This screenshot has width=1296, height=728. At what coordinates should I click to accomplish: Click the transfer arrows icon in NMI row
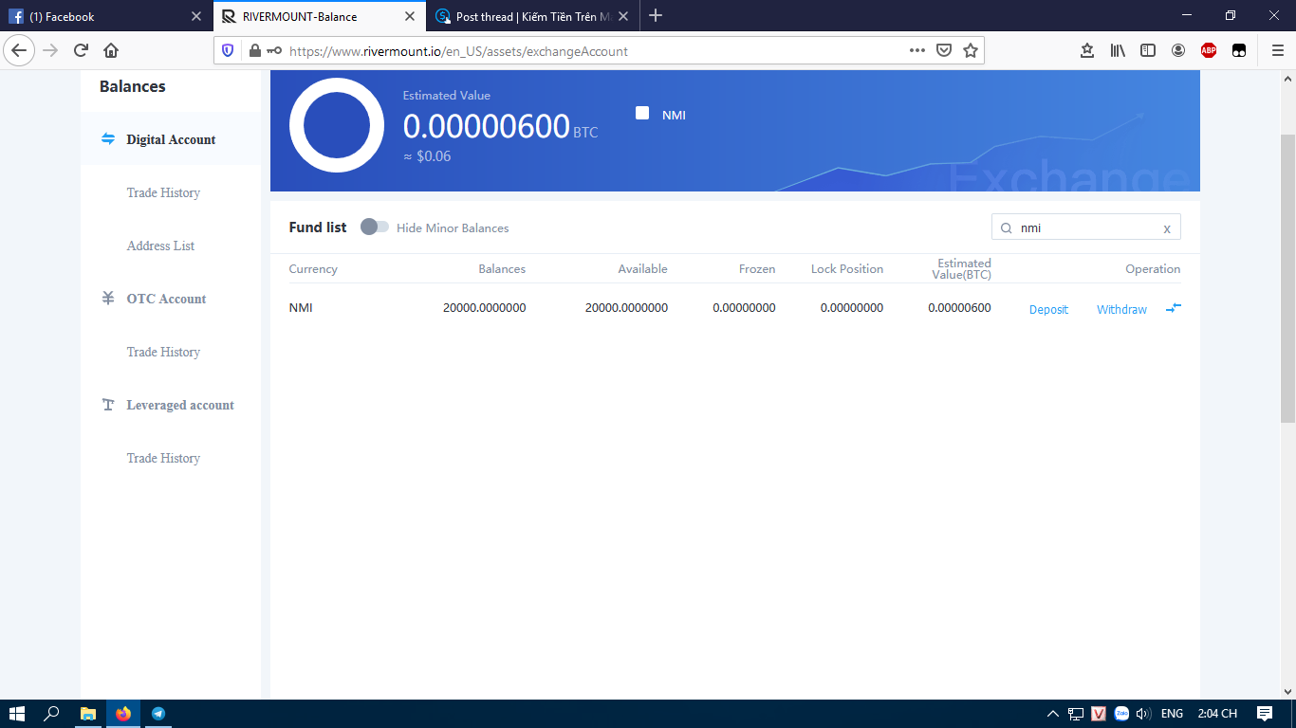(x=1173, y=308)
